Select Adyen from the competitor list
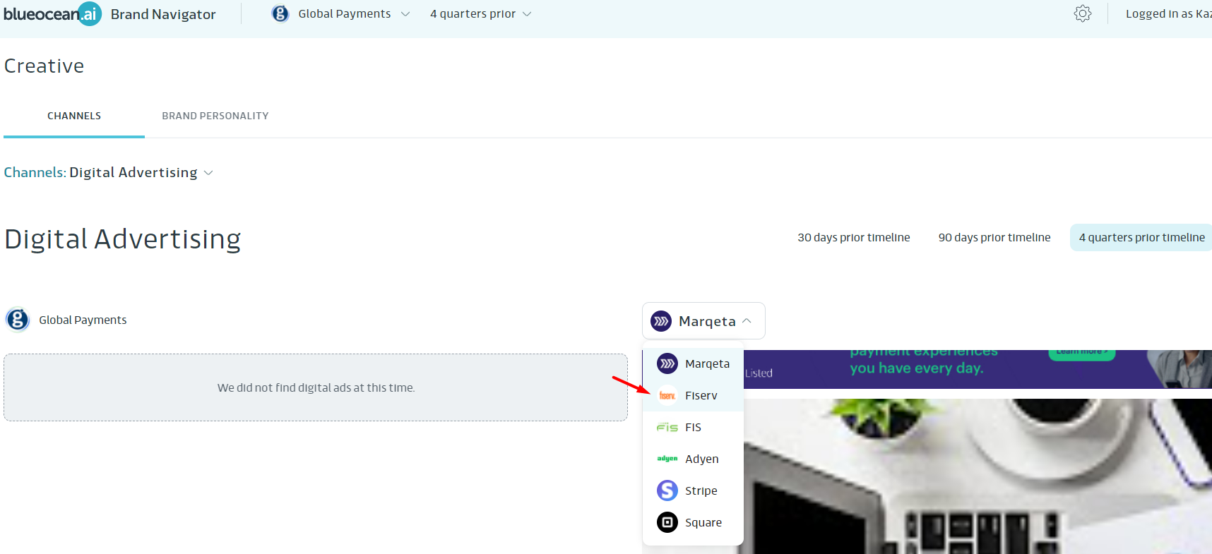 click(x=693, y=459)
